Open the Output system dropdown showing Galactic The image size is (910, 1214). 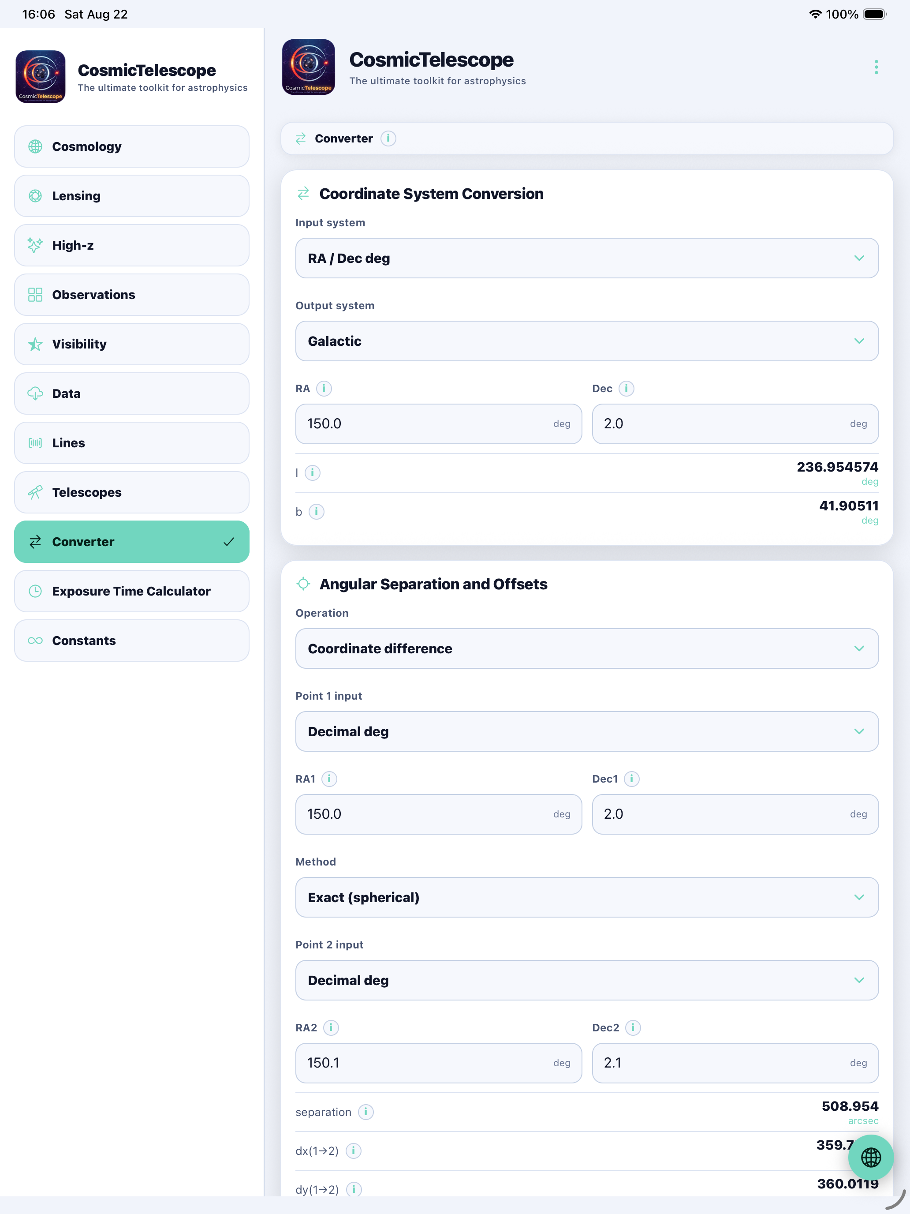click(587, 341)
